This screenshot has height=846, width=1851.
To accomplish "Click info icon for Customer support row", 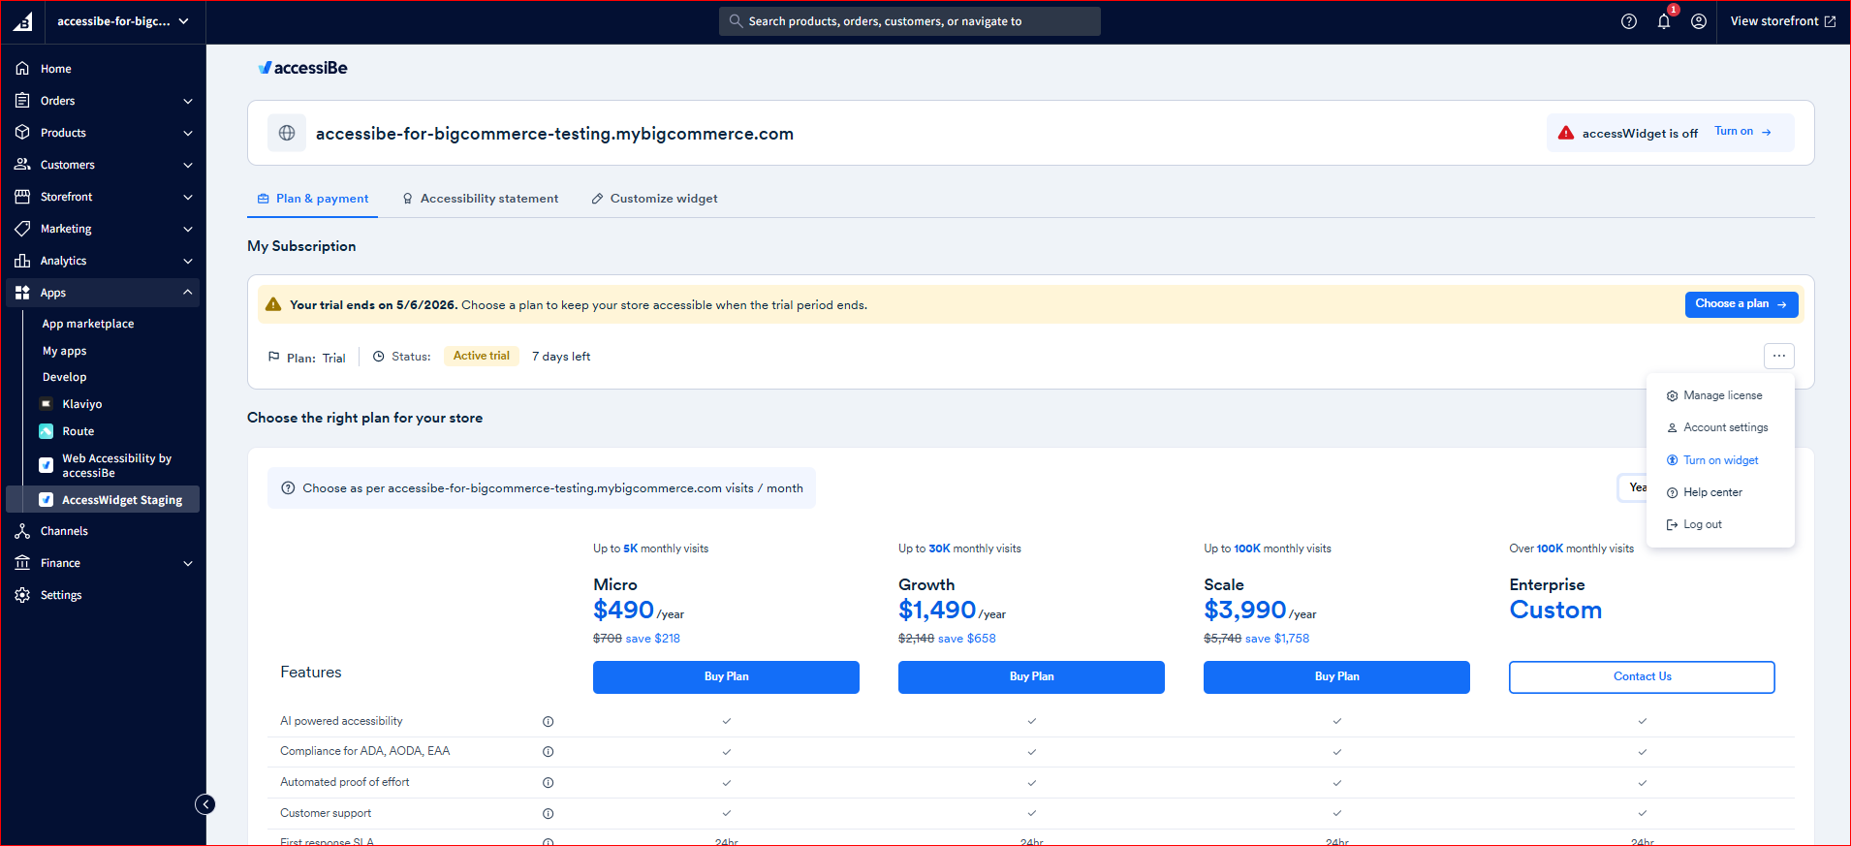I will [x=549, y=813].
